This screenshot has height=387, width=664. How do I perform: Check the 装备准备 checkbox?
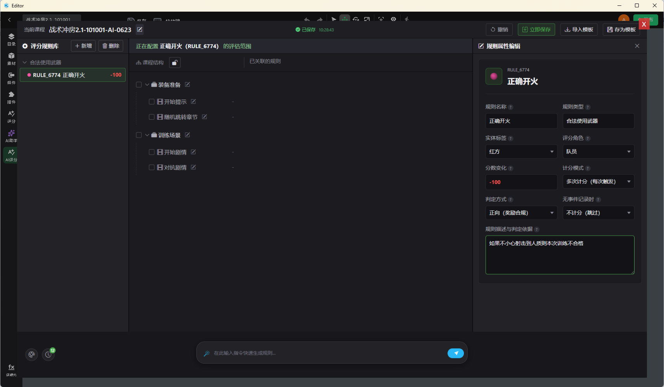pyautogui.click(x=139, y=84)
